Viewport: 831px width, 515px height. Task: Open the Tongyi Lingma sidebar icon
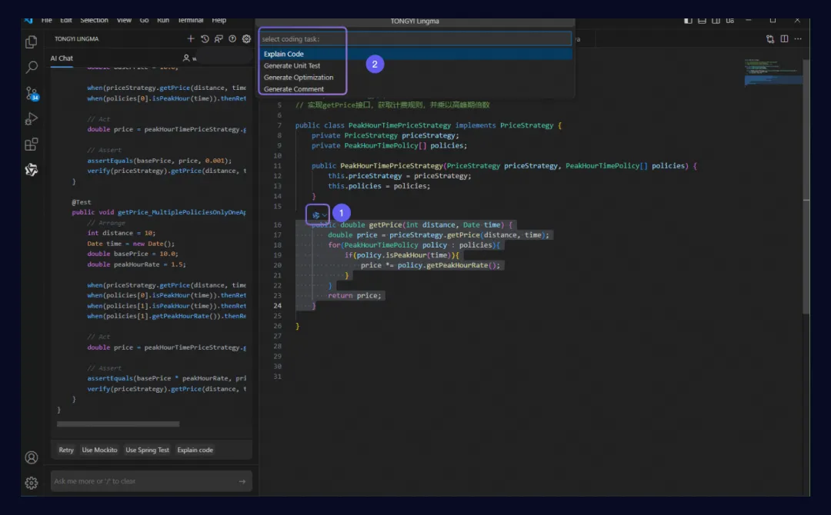coord(32,169)
